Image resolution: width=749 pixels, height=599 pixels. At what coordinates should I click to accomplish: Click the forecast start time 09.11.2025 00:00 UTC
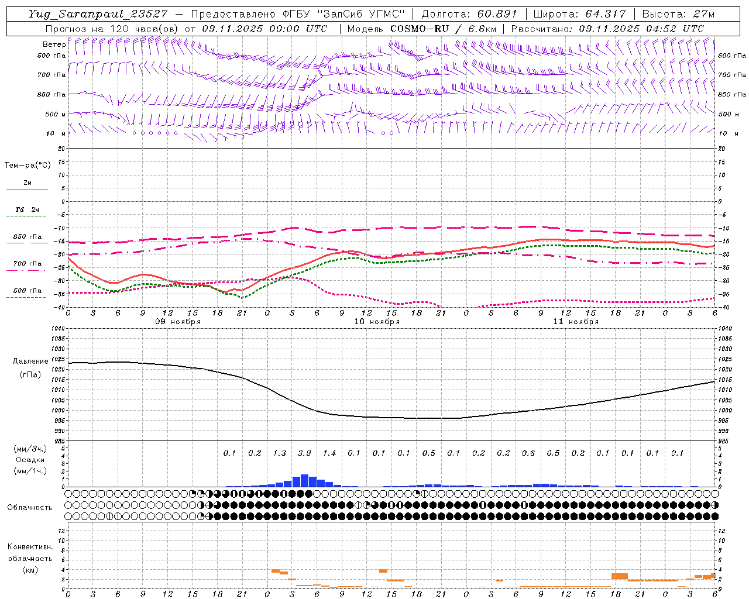pyautogui.click(x=264, y=29)
